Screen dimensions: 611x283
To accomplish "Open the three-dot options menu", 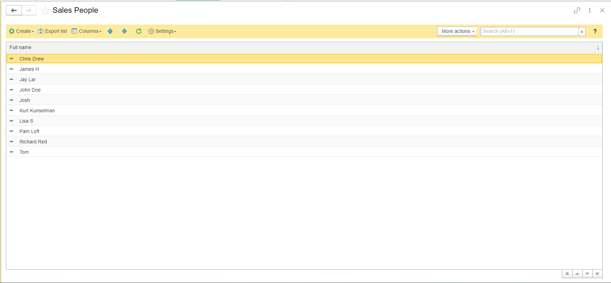I will (590, 10).
